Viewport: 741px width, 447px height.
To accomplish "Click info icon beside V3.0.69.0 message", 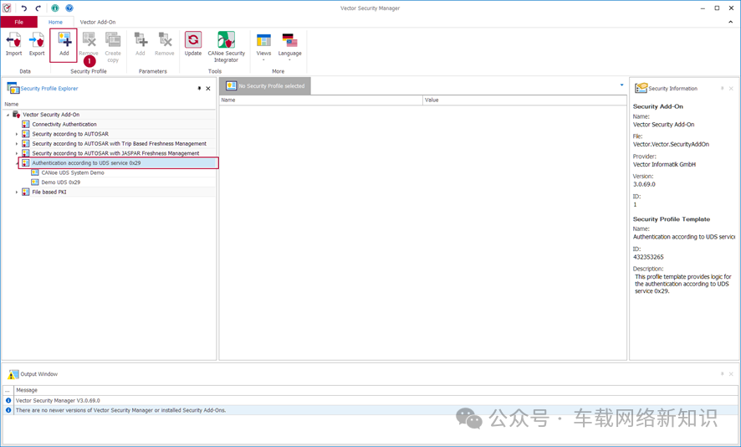I will (8, 400).
